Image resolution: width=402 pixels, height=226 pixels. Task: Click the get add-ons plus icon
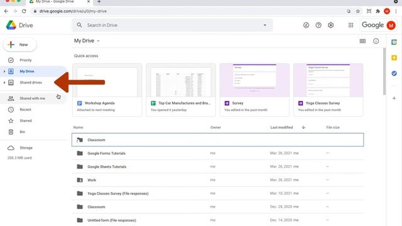[394, 98]
